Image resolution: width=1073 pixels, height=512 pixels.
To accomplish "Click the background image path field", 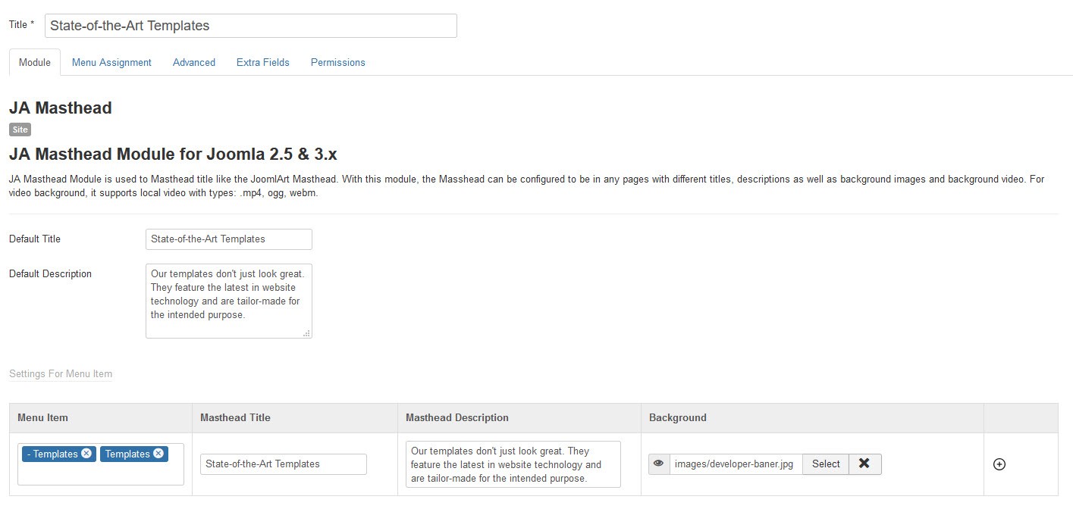I will [735, 464].
